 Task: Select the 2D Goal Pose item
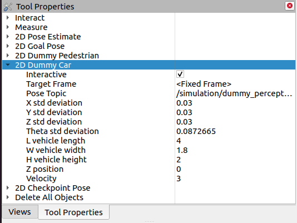pyautogui.click(x=40, y=46)
